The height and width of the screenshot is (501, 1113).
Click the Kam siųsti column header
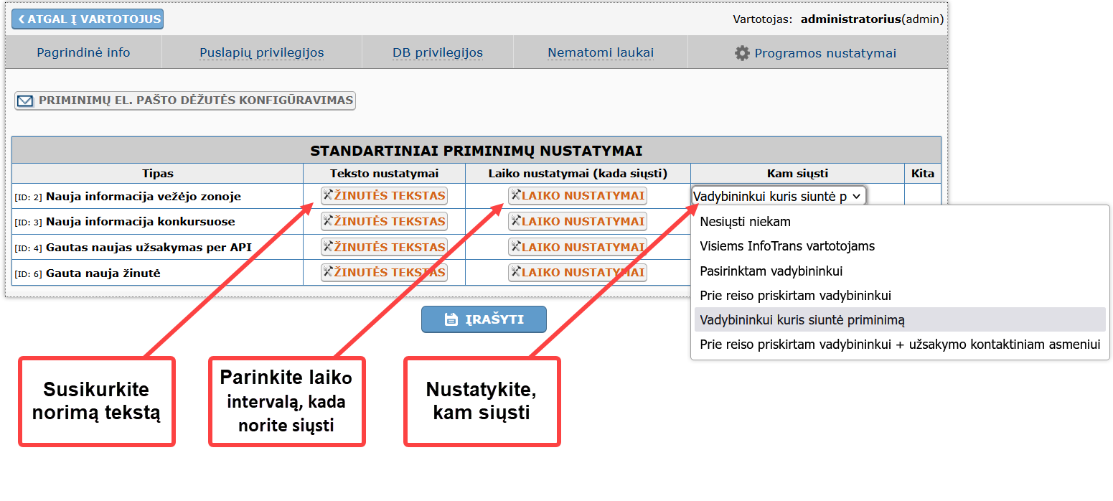[x=797, y=174]
